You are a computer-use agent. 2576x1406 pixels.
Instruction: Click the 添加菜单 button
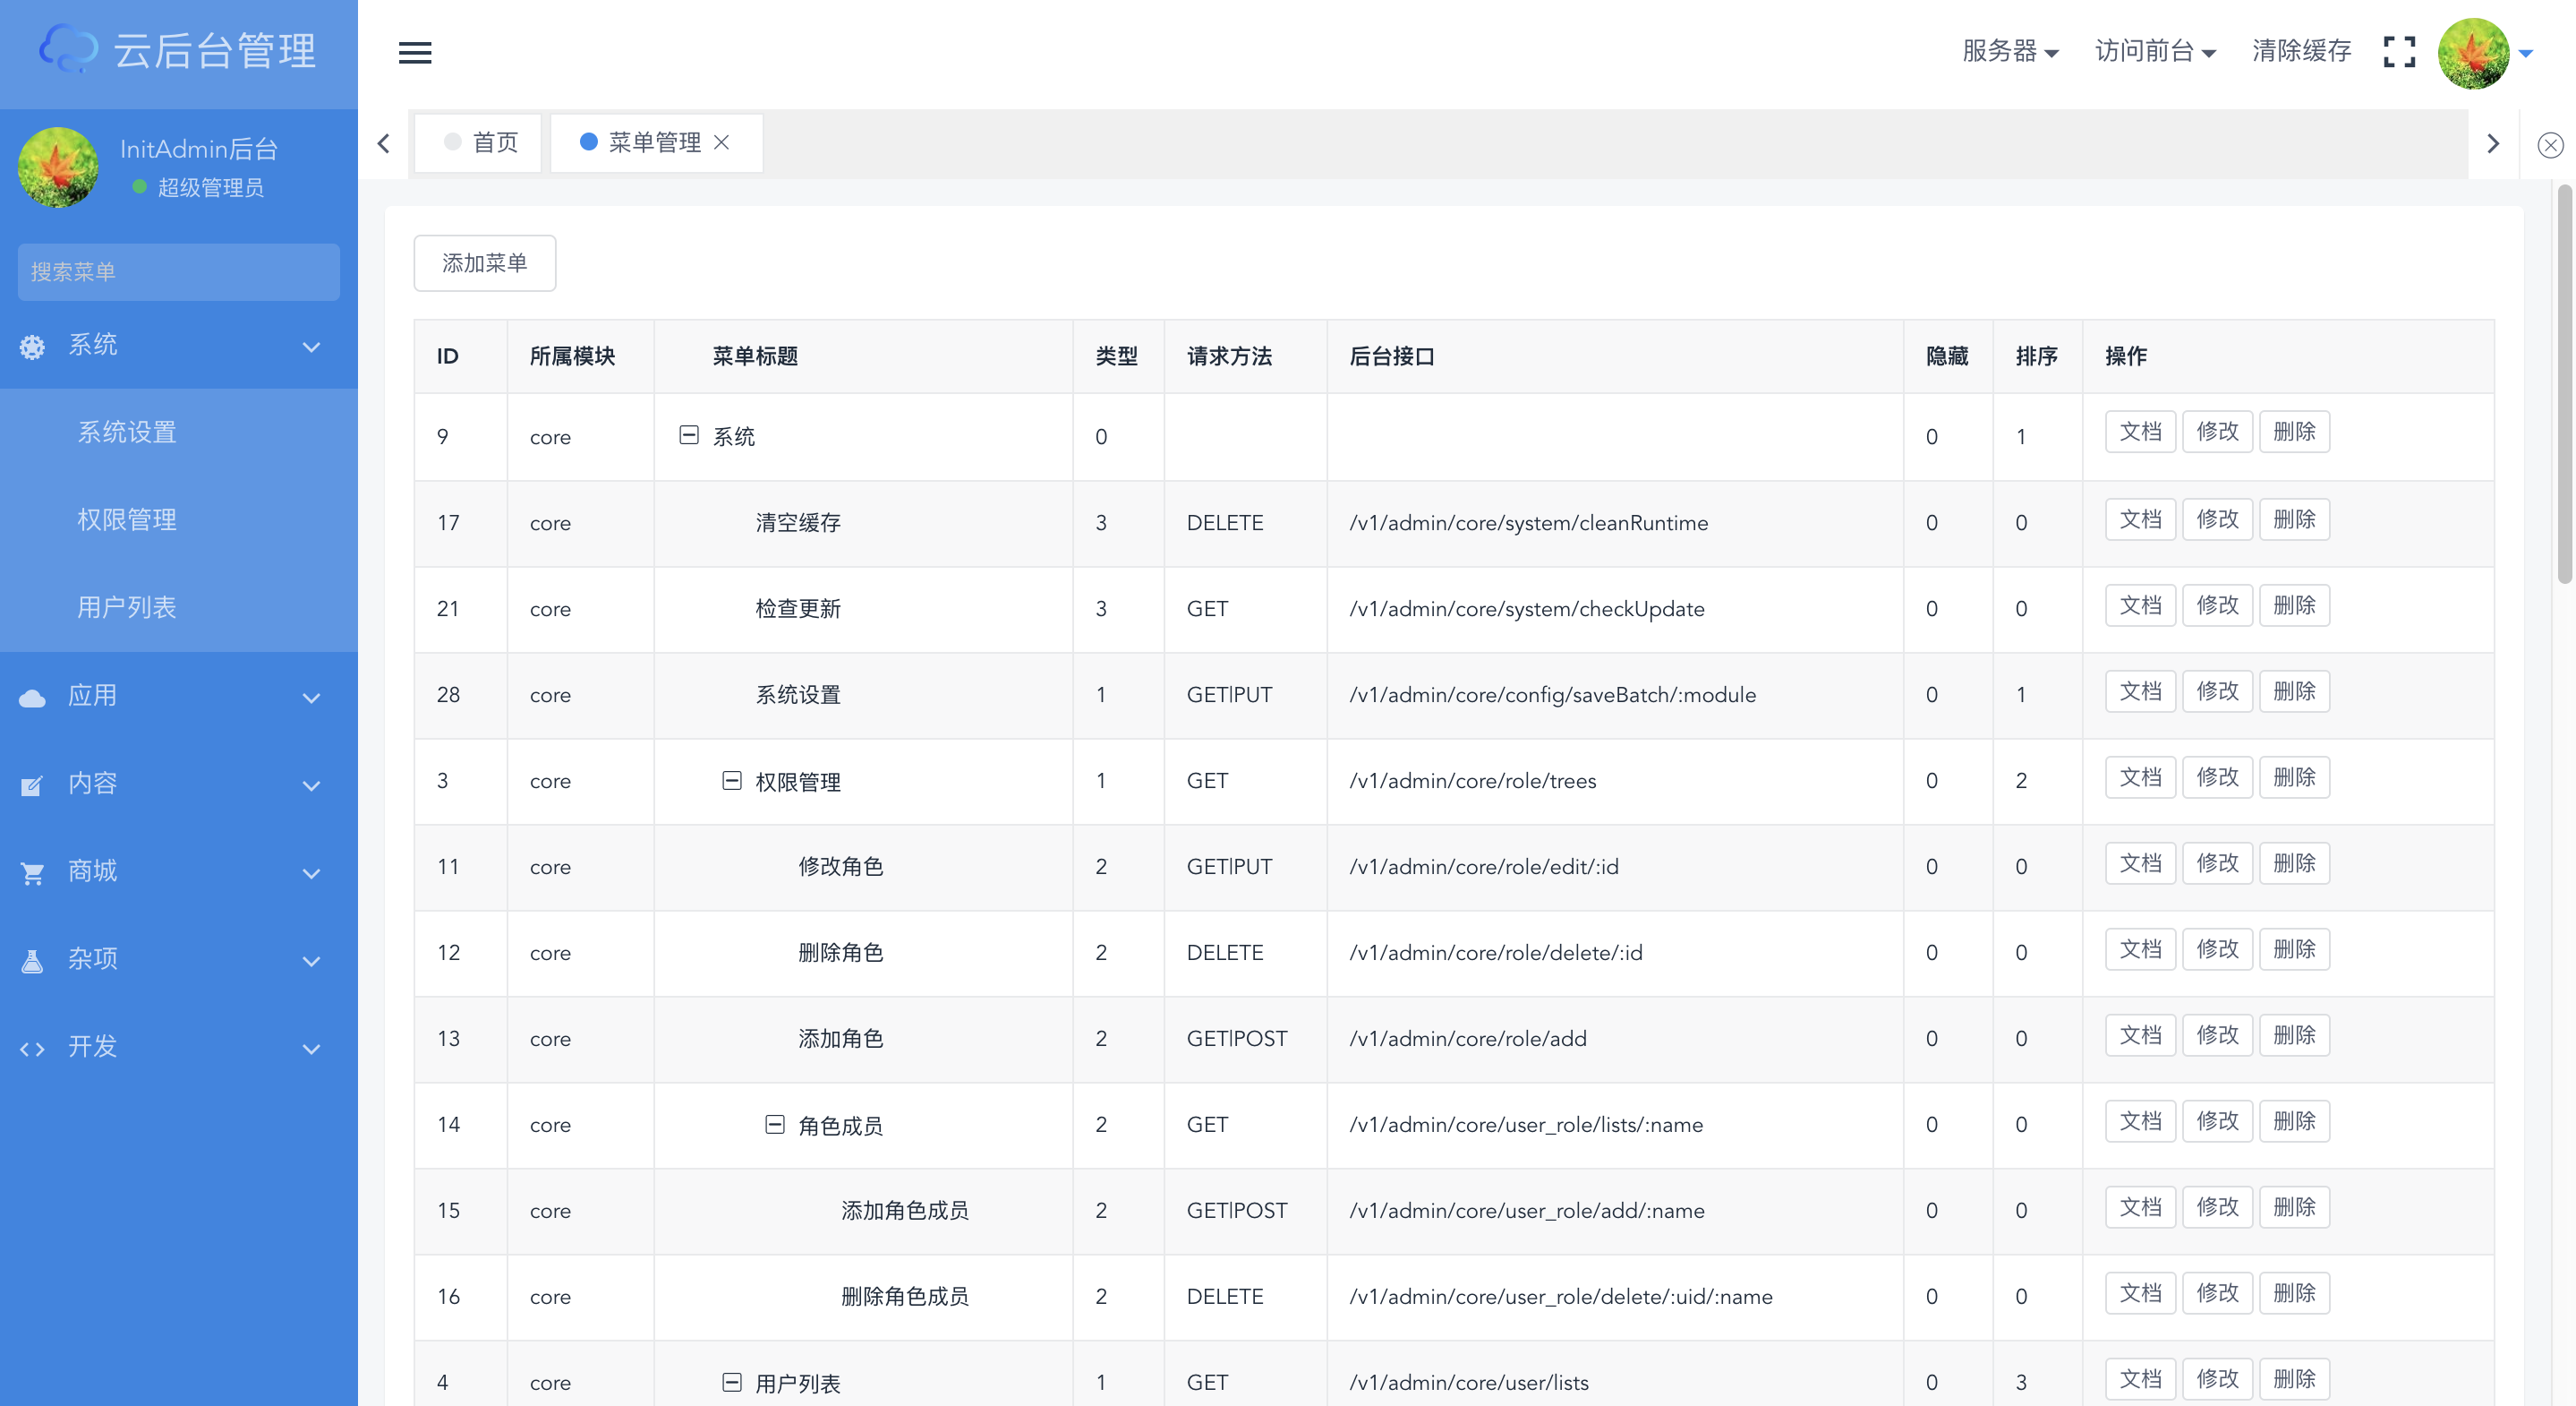(x=484, y=263)
